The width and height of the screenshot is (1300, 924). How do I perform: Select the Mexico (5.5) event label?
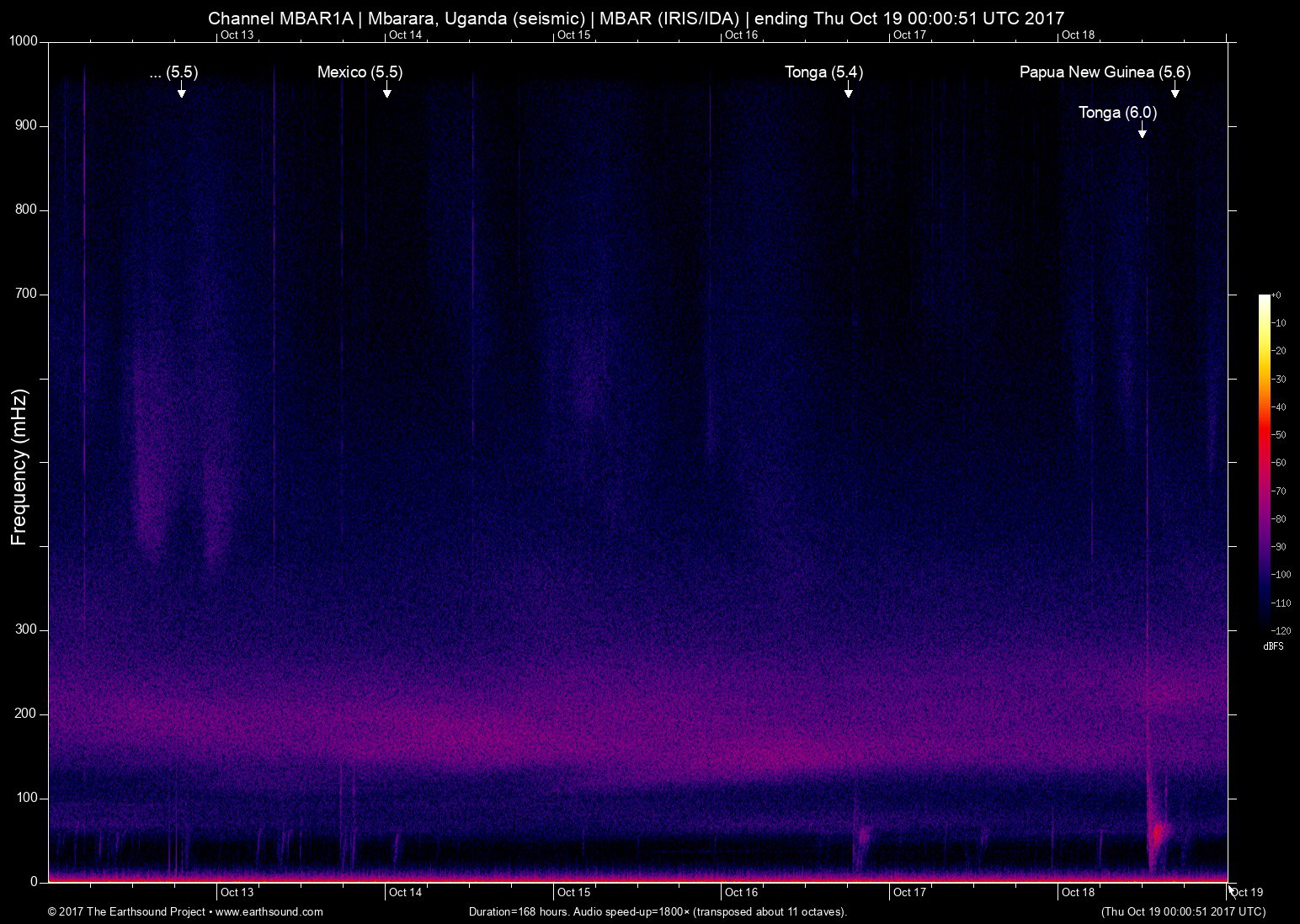(360, 72)
